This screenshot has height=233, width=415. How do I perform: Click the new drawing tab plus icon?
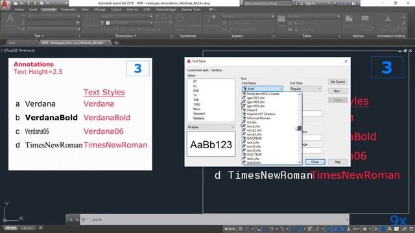[116, 43]
